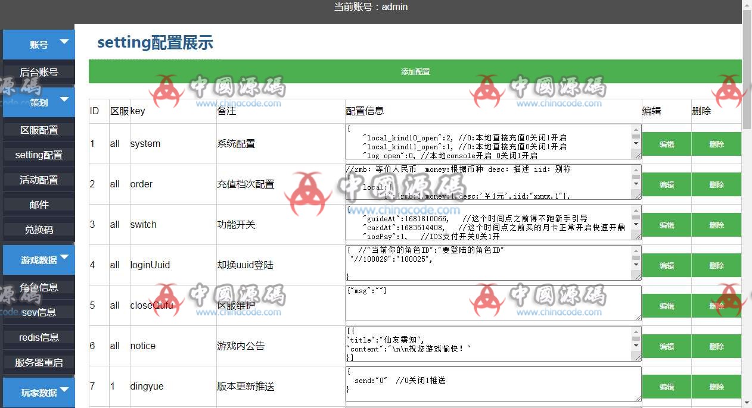Click the green 添加配置 button
The width and height of the screenshot is (752, 408).
[x=415, y=71]
